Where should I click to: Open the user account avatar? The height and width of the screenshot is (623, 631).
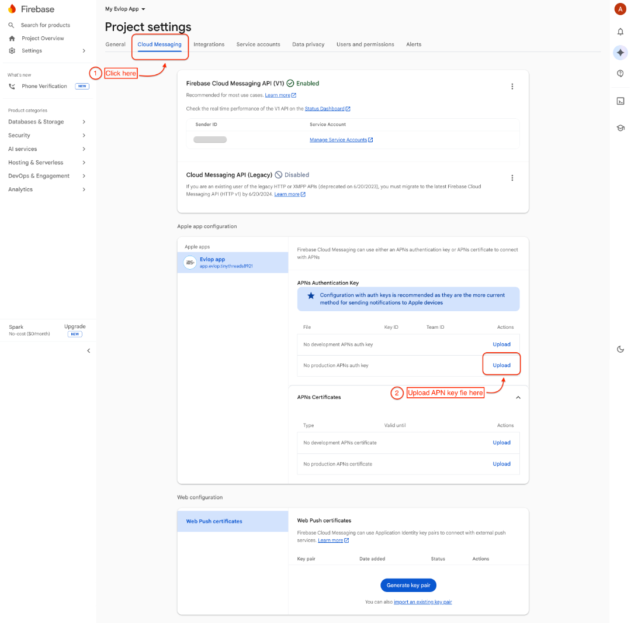[x=620, y=9]
